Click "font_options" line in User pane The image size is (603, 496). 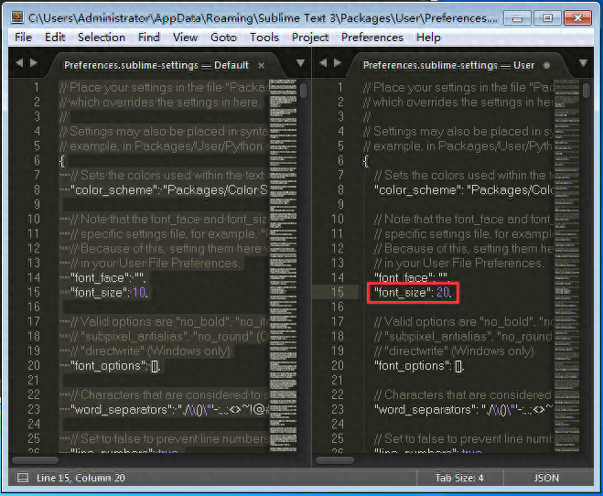tap(419, 366)
